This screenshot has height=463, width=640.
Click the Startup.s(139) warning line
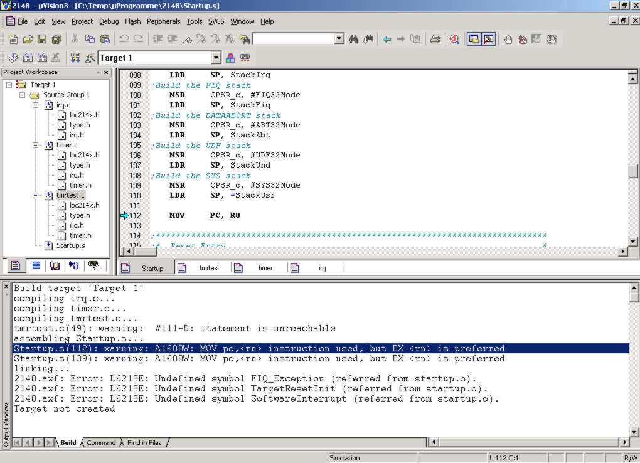click(259, 358)
